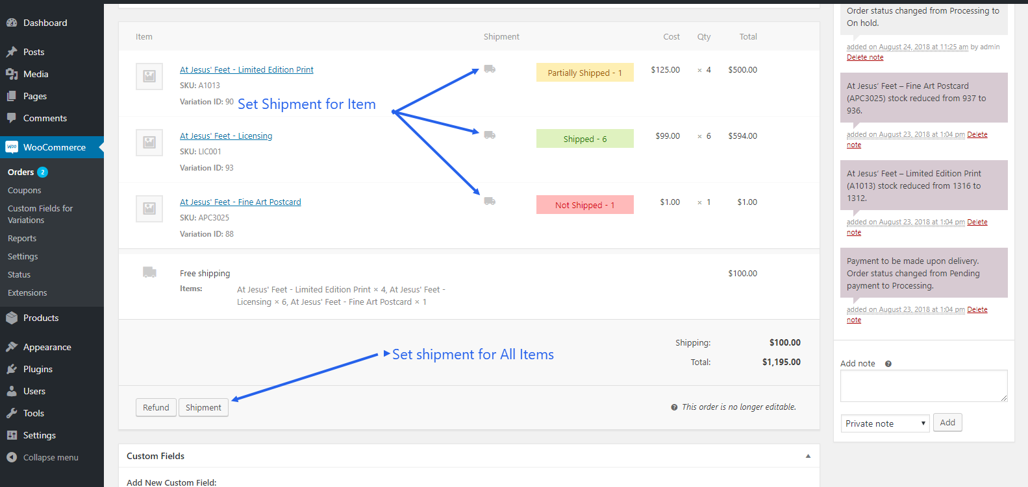Image resolution: width=1028 pixels, height=487 pixels.
Task: Click inside the Add note text area
Action: coord(923,386)
